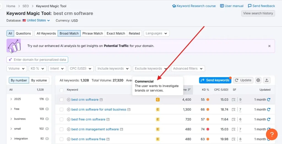Check the 'best crm software free' checkbox
282x144 pixels.
(x=61, y=139)
